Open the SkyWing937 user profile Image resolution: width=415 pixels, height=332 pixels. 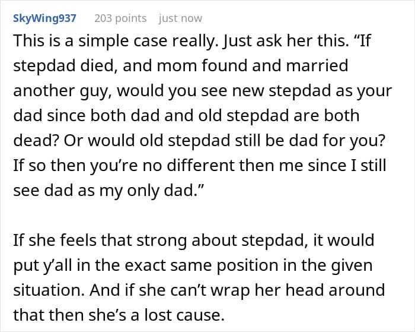click(44, 18)
